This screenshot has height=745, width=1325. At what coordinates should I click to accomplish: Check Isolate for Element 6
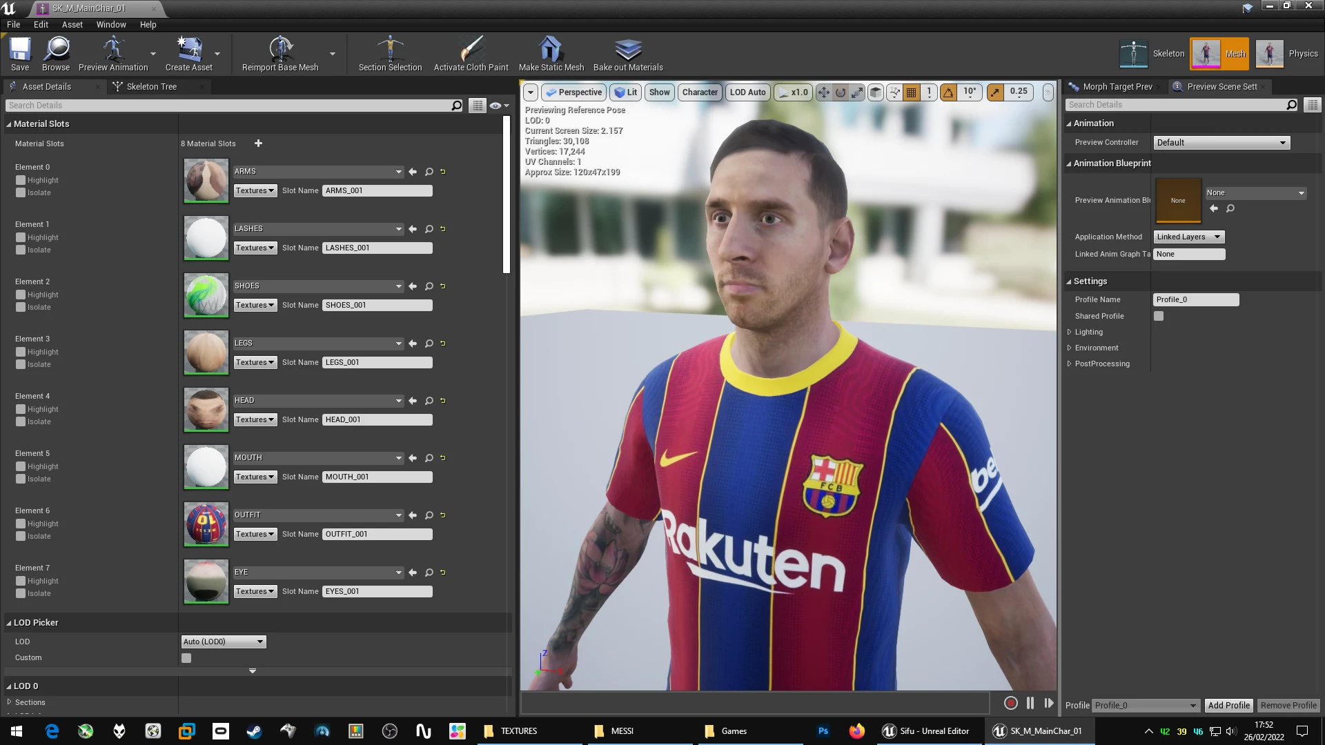coord(21,536)
